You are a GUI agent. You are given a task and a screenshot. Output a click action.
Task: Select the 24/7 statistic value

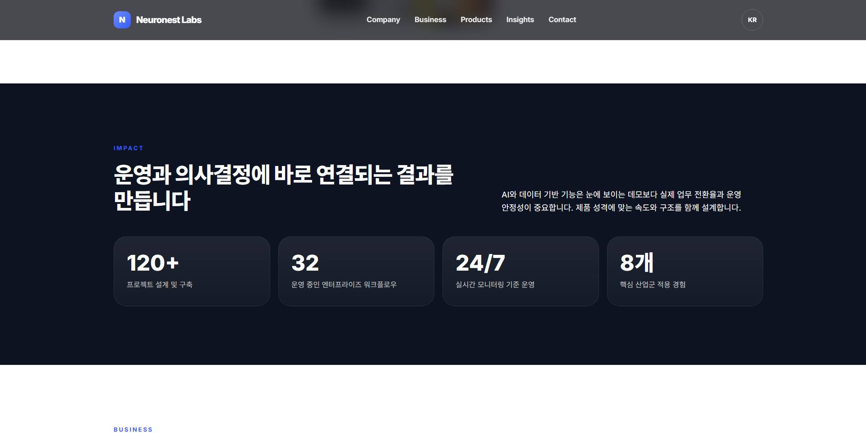(480, 263)
